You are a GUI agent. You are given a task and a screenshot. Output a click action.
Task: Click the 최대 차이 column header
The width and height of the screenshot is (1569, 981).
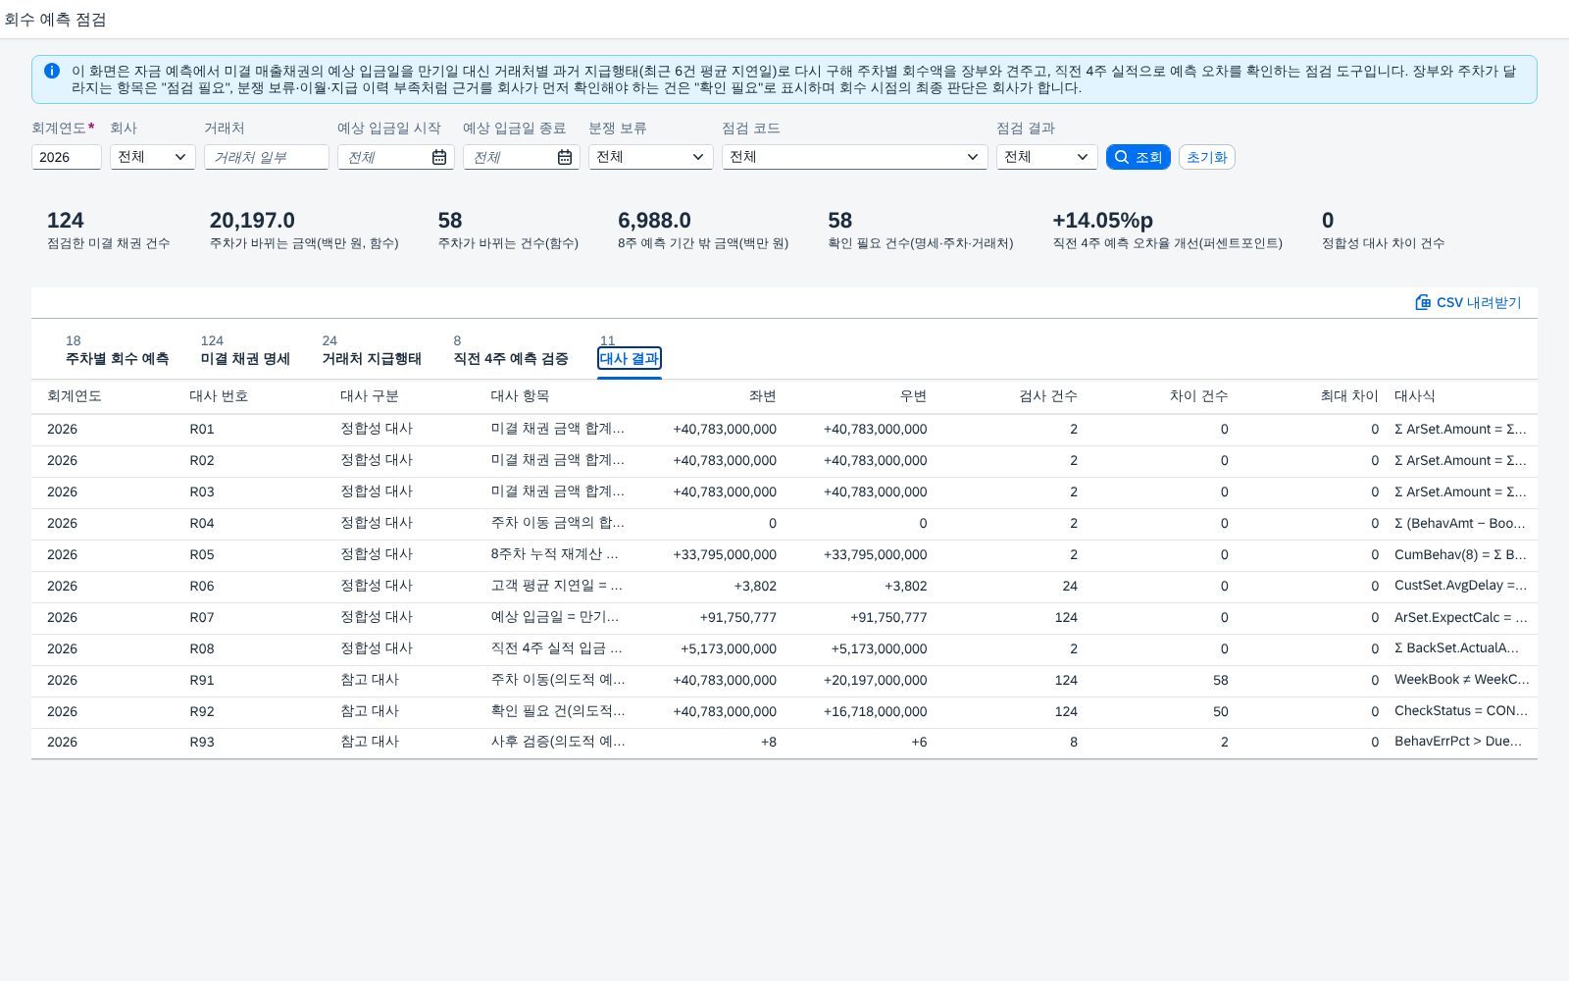[x=1349, y=395]
